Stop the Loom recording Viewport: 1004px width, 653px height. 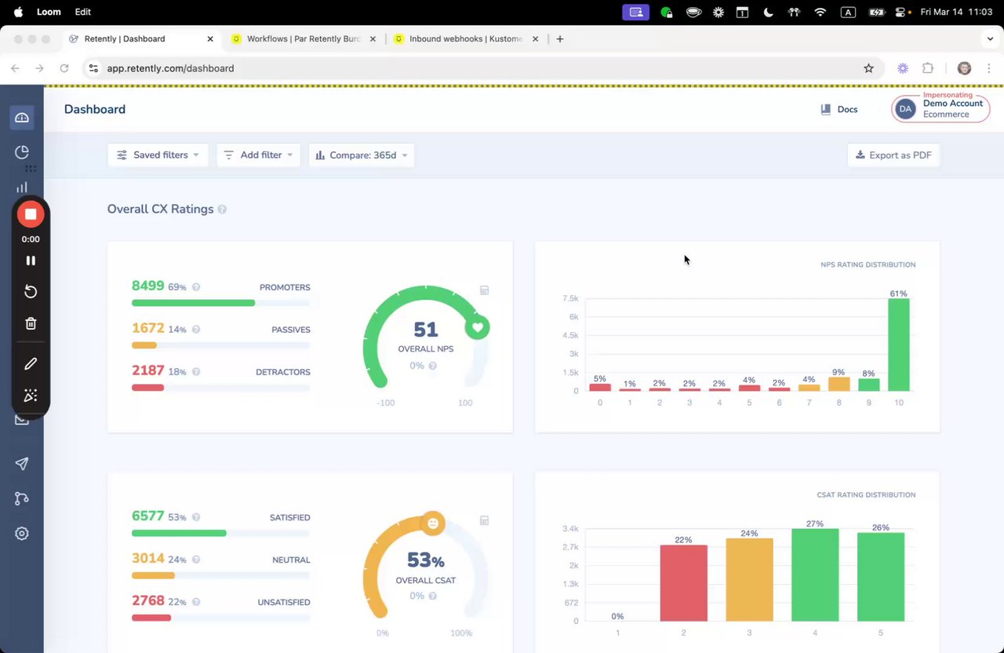[x=31, y=214]
